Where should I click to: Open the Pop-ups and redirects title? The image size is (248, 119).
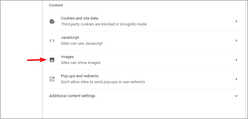click(80, 76)
